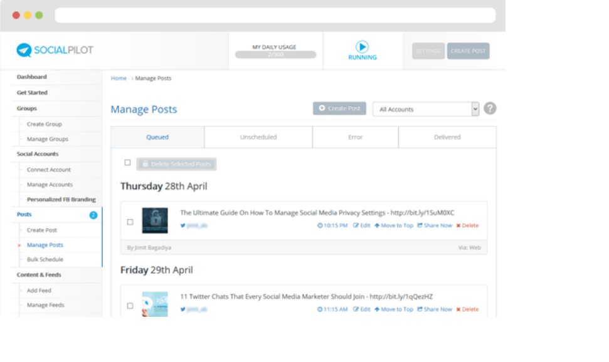609x362 pixels.
Task: Tick the select-all posts checkbox
Action: point(127,163)
